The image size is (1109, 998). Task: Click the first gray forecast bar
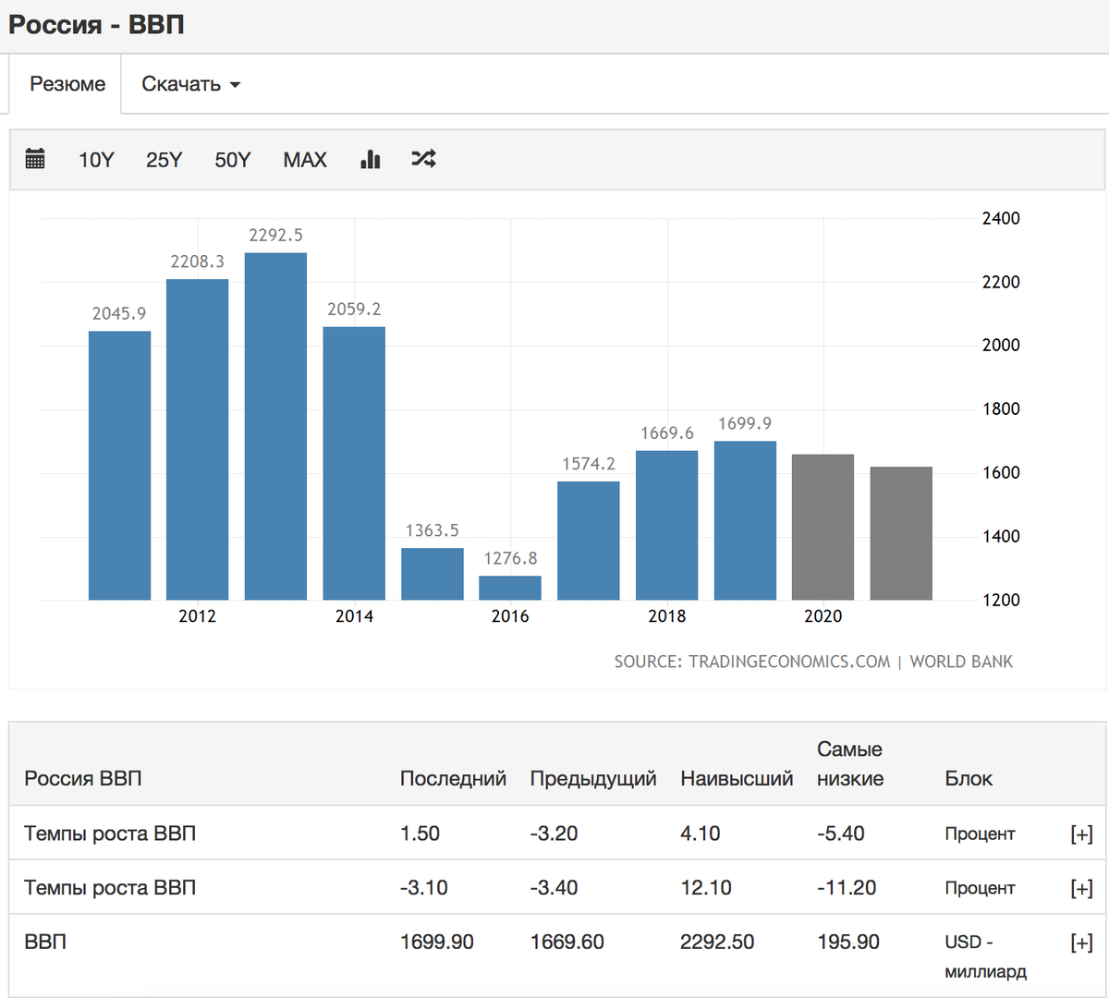823,527
